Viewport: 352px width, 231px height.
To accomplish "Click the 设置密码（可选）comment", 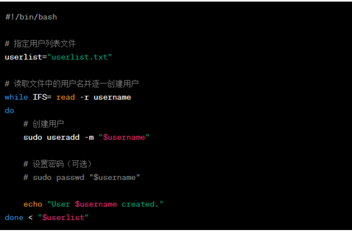I will pos(58,164).
